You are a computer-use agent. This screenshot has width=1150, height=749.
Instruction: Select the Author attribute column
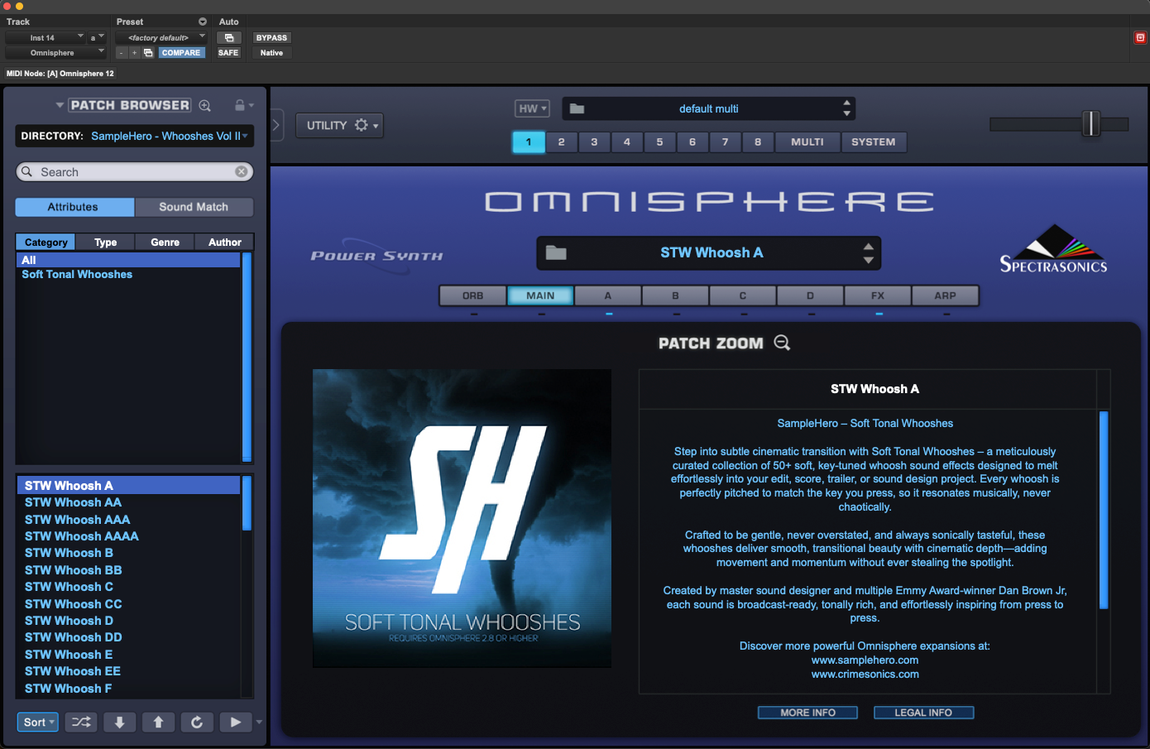point(224,242)
